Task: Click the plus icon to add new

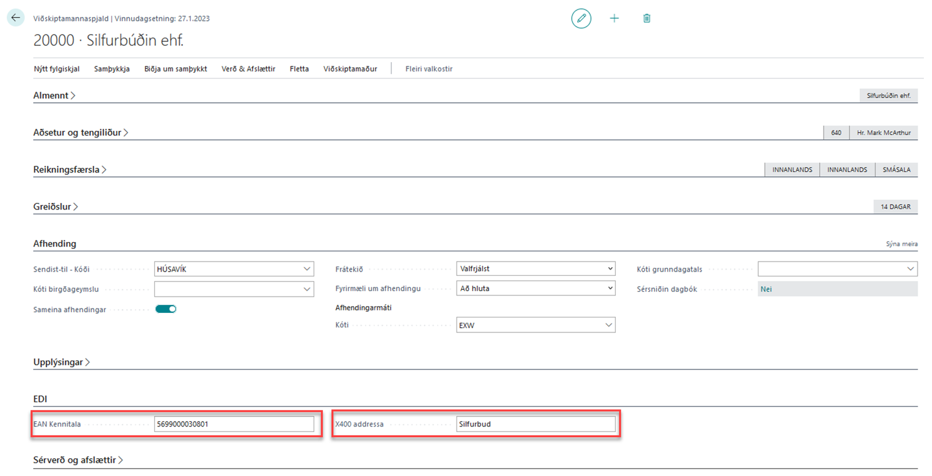Action: [614, 19]
